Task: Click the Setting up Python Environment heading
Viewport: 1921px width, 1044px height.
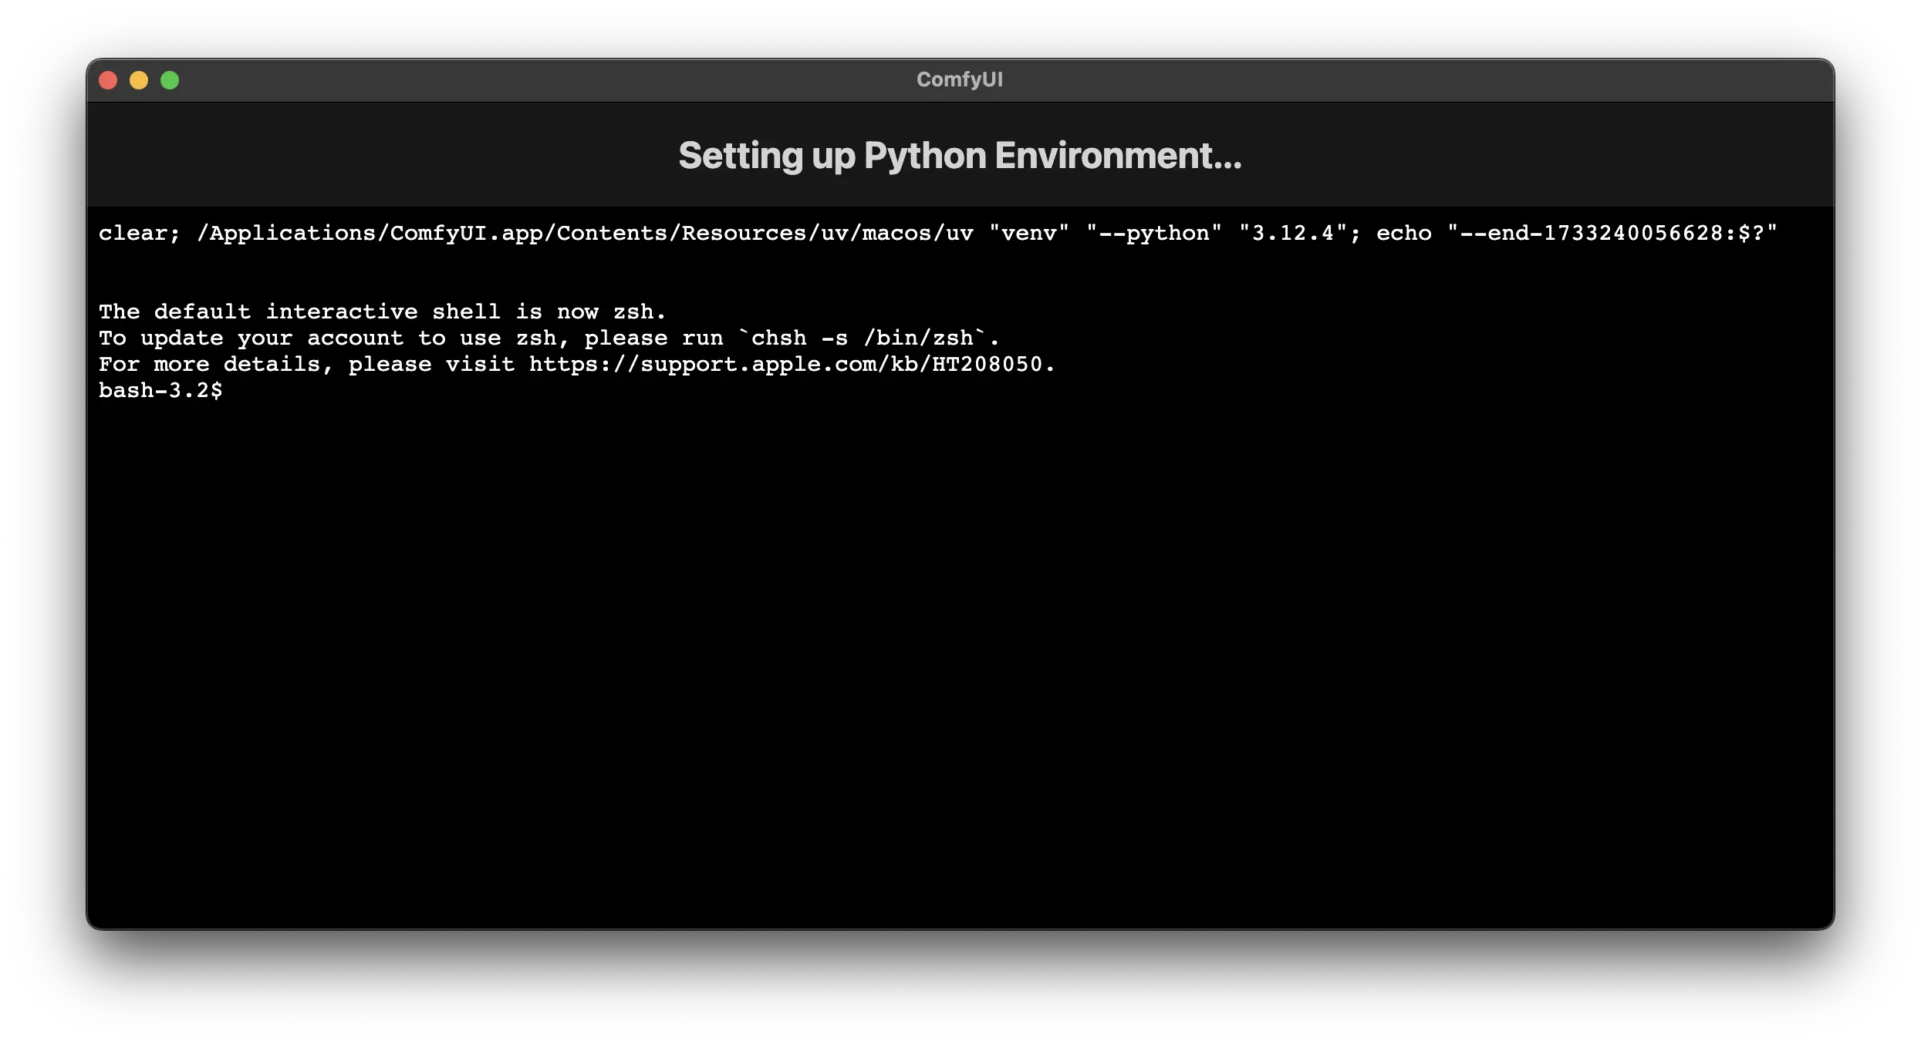Action: tap(960, 156)
